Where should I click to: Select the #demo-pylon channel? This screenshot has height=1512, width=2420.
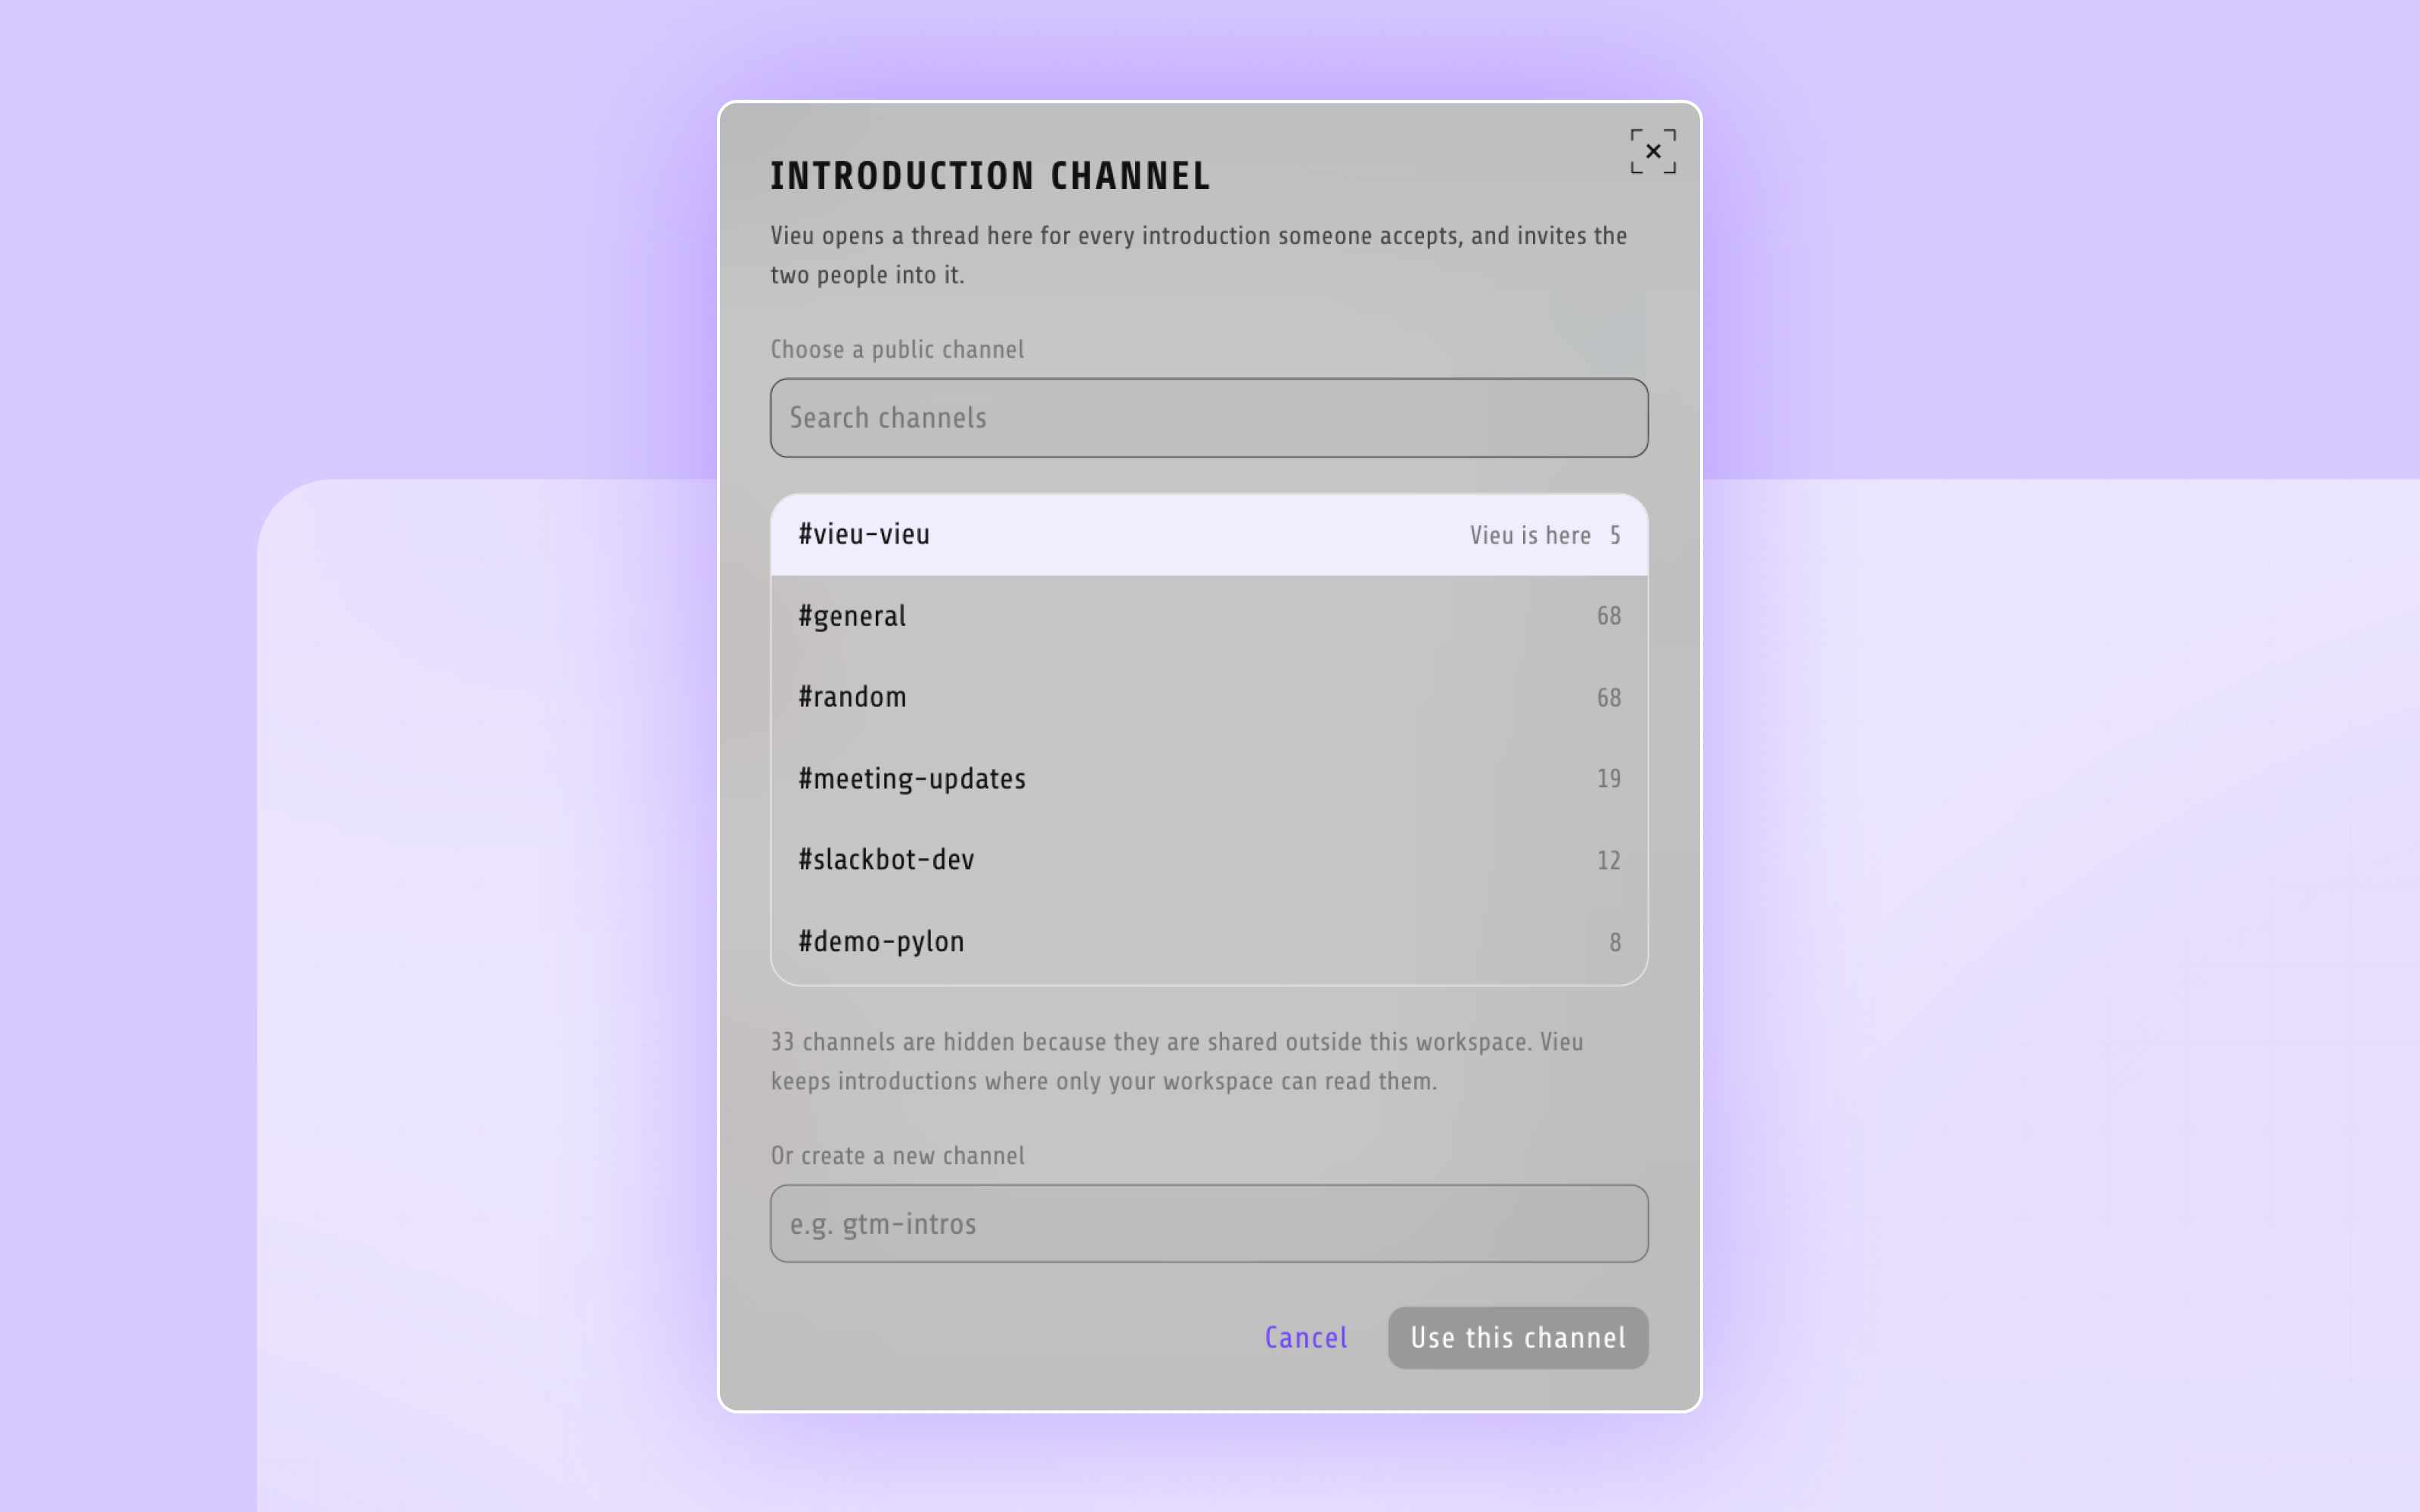1209,942
